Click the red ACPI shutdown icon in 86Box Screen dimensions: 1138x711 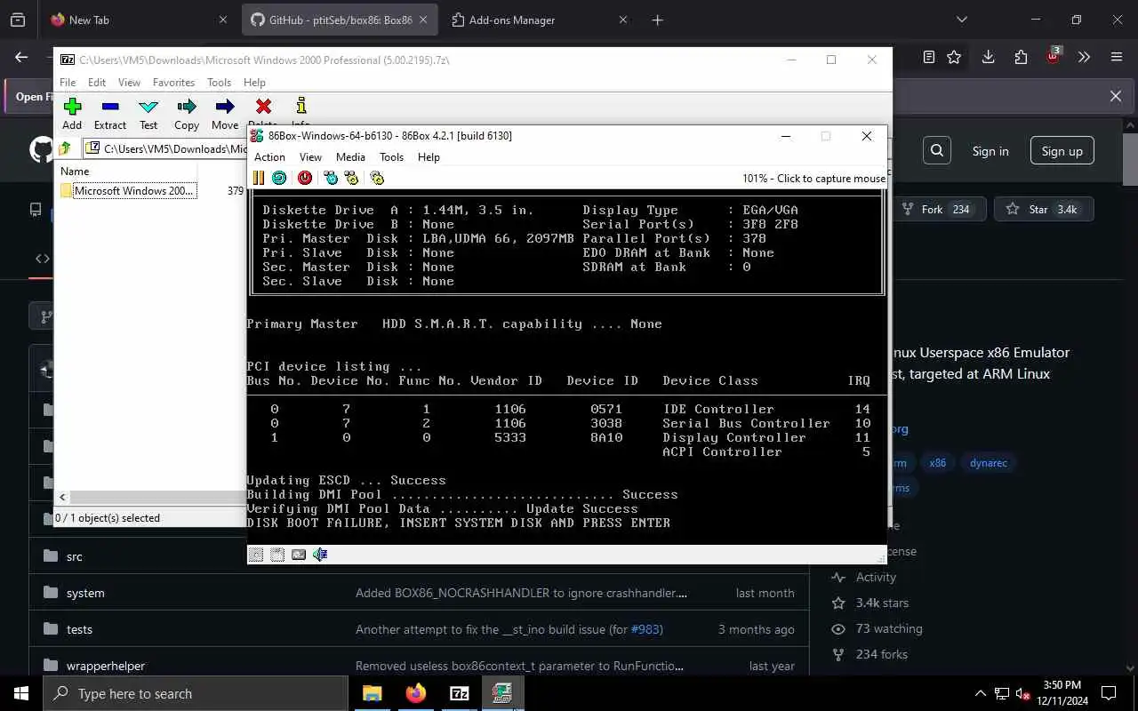coord(305,178)
